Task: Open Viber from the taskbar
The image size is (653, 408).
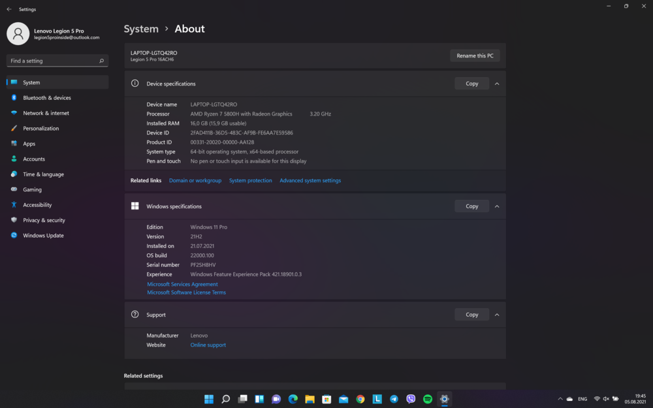Action: (411, 400)
